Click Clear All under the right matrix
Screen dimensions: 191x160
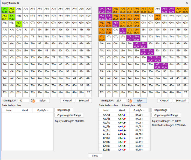point(165,100)
